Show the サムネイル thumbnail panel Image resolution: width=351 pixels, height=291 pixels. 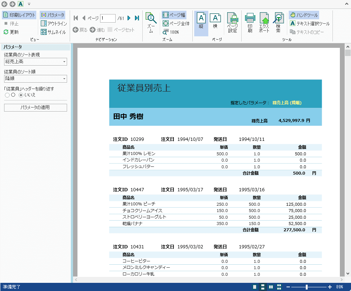53,32
